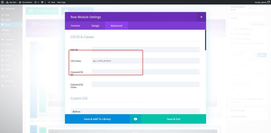Image resolution: width=271 pixels, height=133 pixels.
Task: Click the user avatar beside Howdy, genoq
Action: [x=268, y=2]
